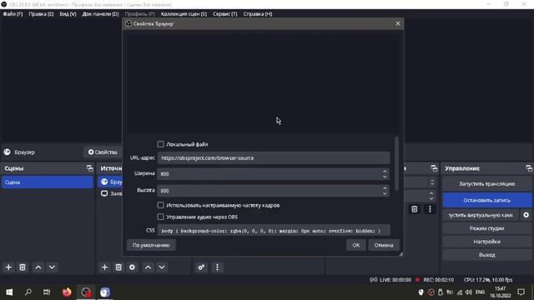
Task: Click the properties dialog vertical scrollbar
Action: coord(396,163)
